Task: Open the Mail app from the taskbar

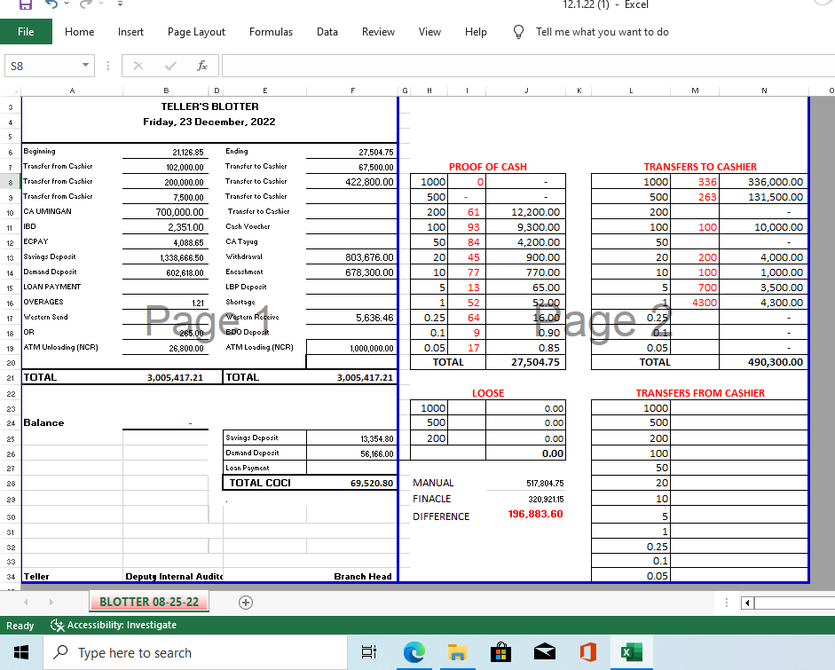Action: (x=544, y=652)
